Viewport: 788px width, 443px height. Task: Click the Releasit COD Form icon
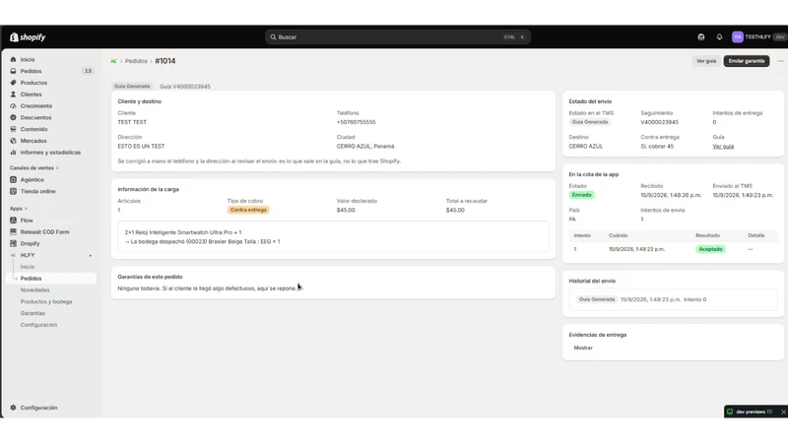pos(13,231)
